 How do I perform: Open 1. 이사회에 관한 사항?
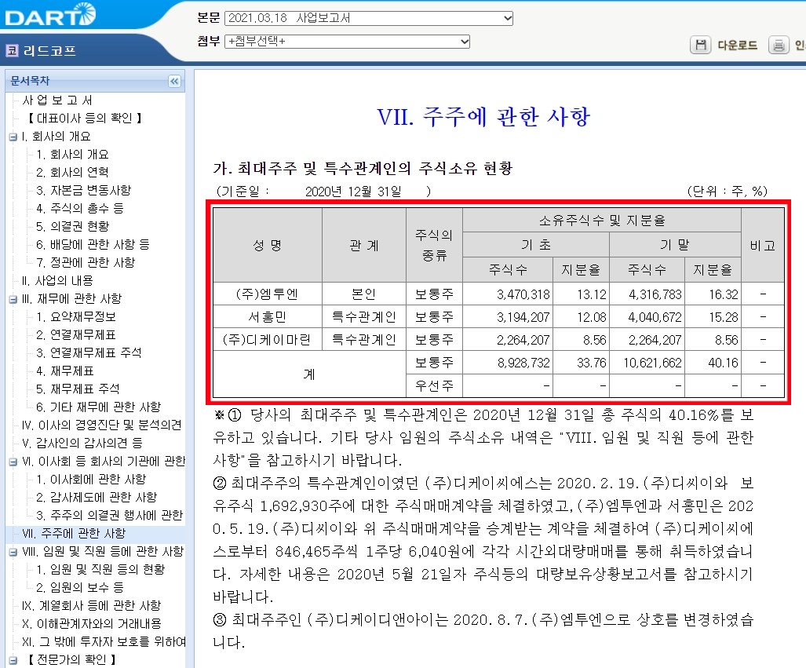point(91,480)
